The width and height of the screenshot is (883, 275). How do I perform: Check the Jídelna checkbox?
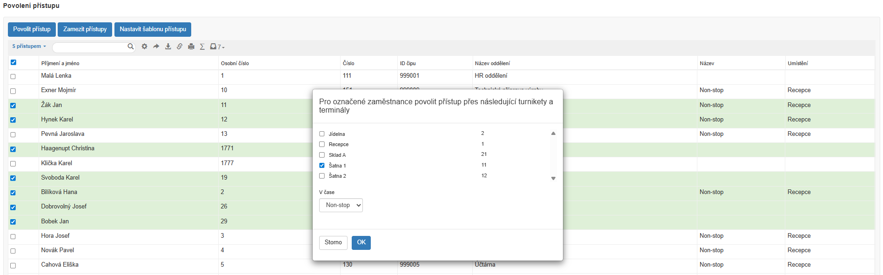tap(322, 134)
